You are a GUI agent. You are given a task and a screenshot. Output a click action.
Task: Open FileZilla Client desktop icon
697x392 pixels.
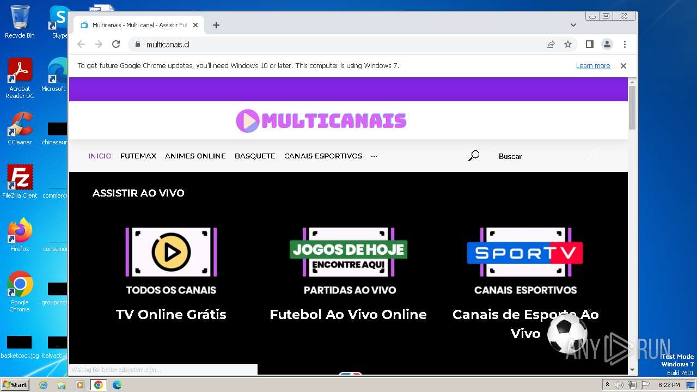coord(20,182)
